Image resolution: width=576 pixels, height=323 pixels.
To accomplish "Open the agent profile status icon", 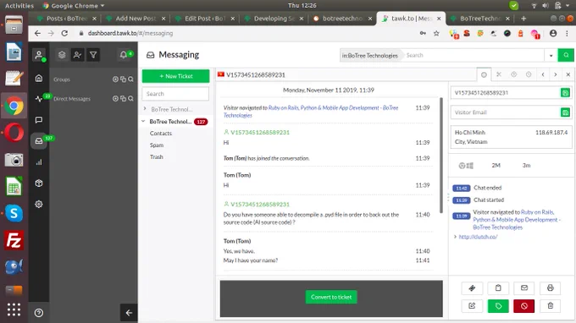I will (x=39, y=55).
